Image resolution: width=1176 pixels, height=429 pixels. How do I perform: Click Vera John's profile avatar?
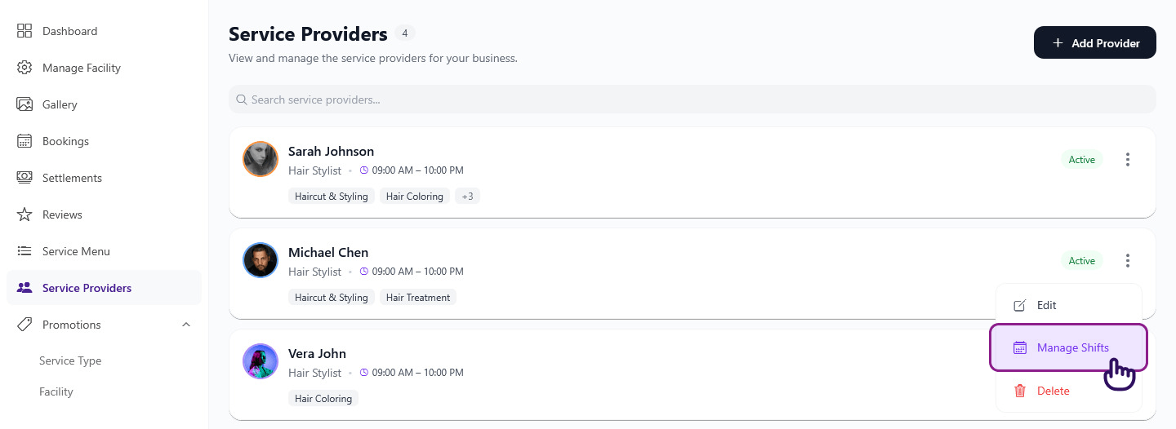[x=261, y=361]
